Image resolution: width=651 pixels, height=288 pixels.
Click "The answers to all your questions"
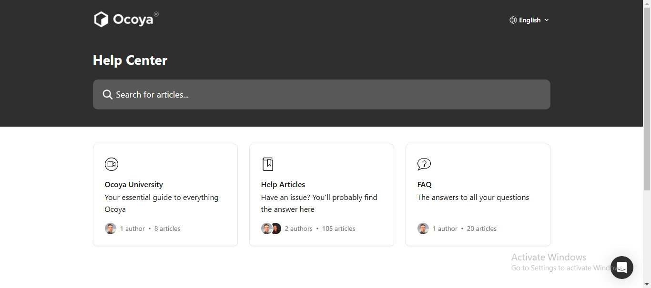point(473,197)
